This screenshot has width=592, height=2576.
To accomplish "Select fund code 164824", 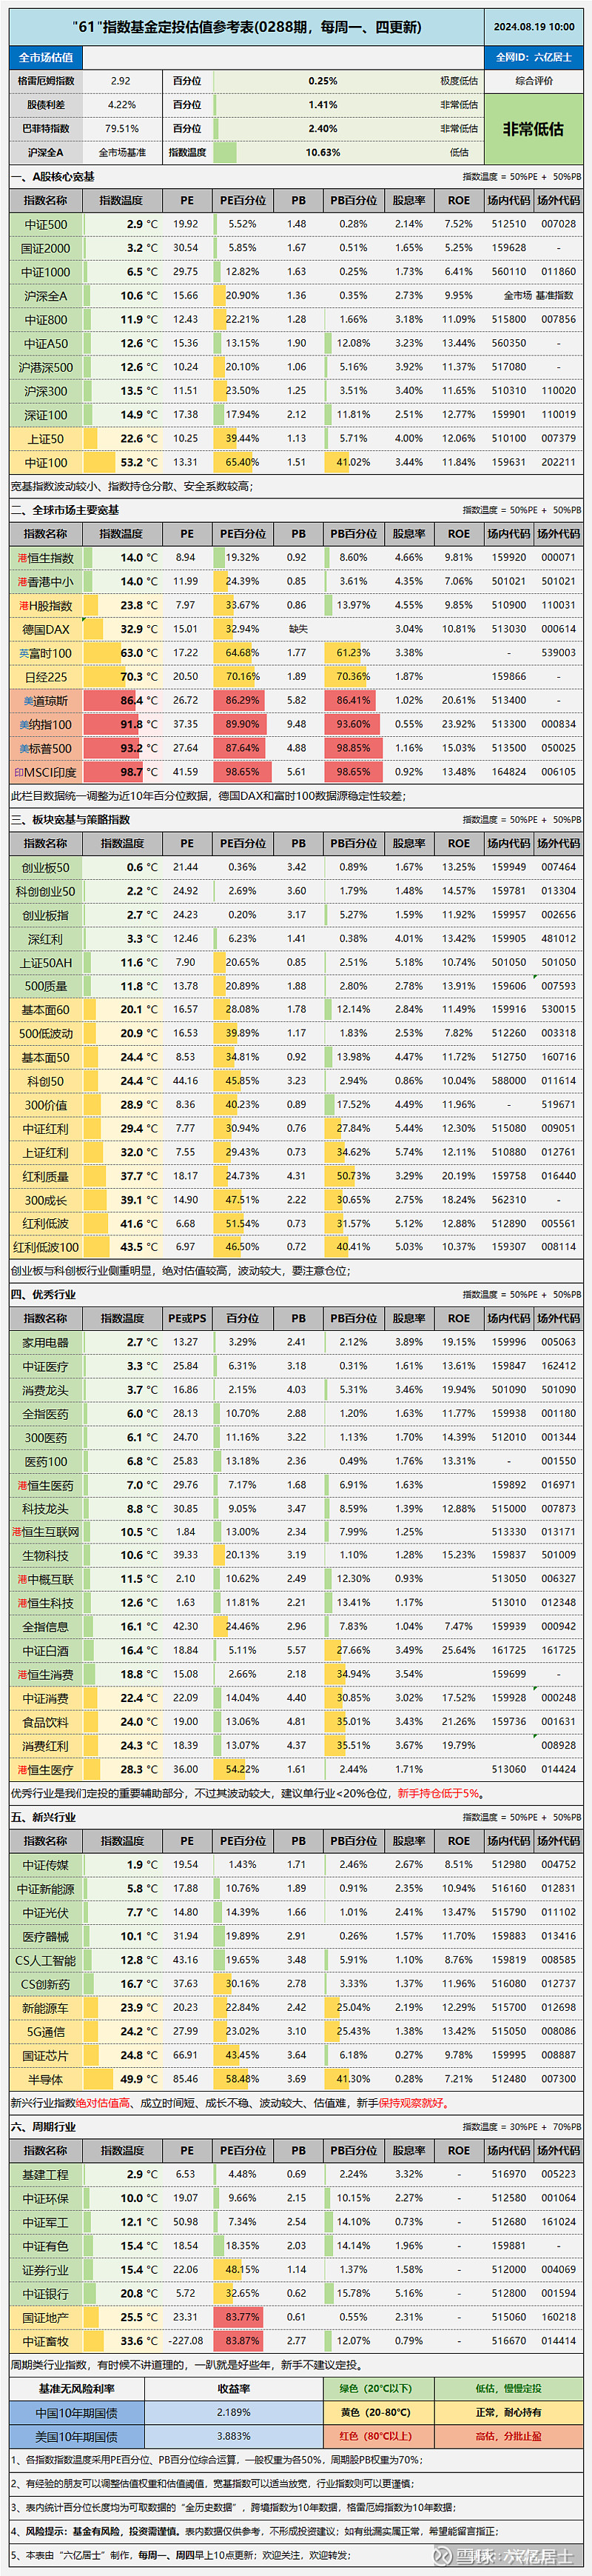I will click(x=509, y=772).
